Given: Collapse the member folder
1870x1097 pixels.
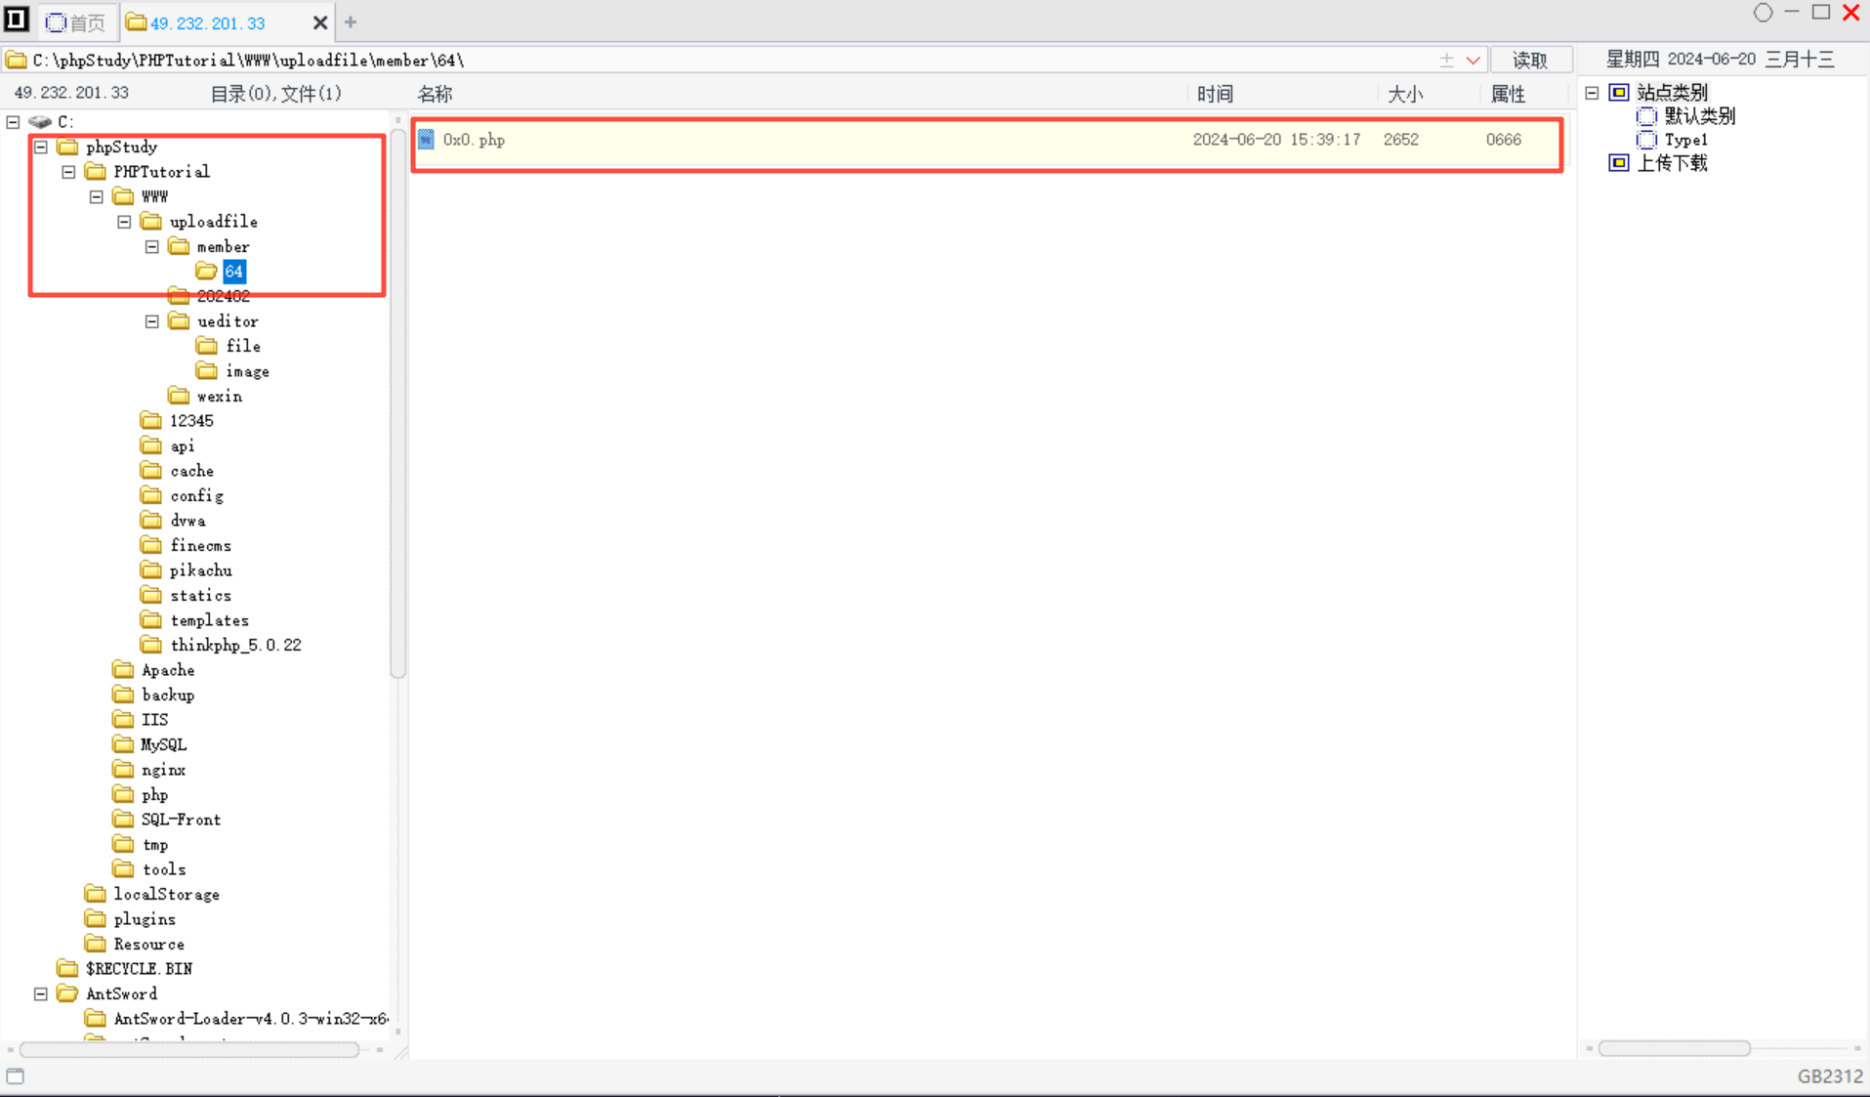Looking at the screenshot, I should click(152, 247).
